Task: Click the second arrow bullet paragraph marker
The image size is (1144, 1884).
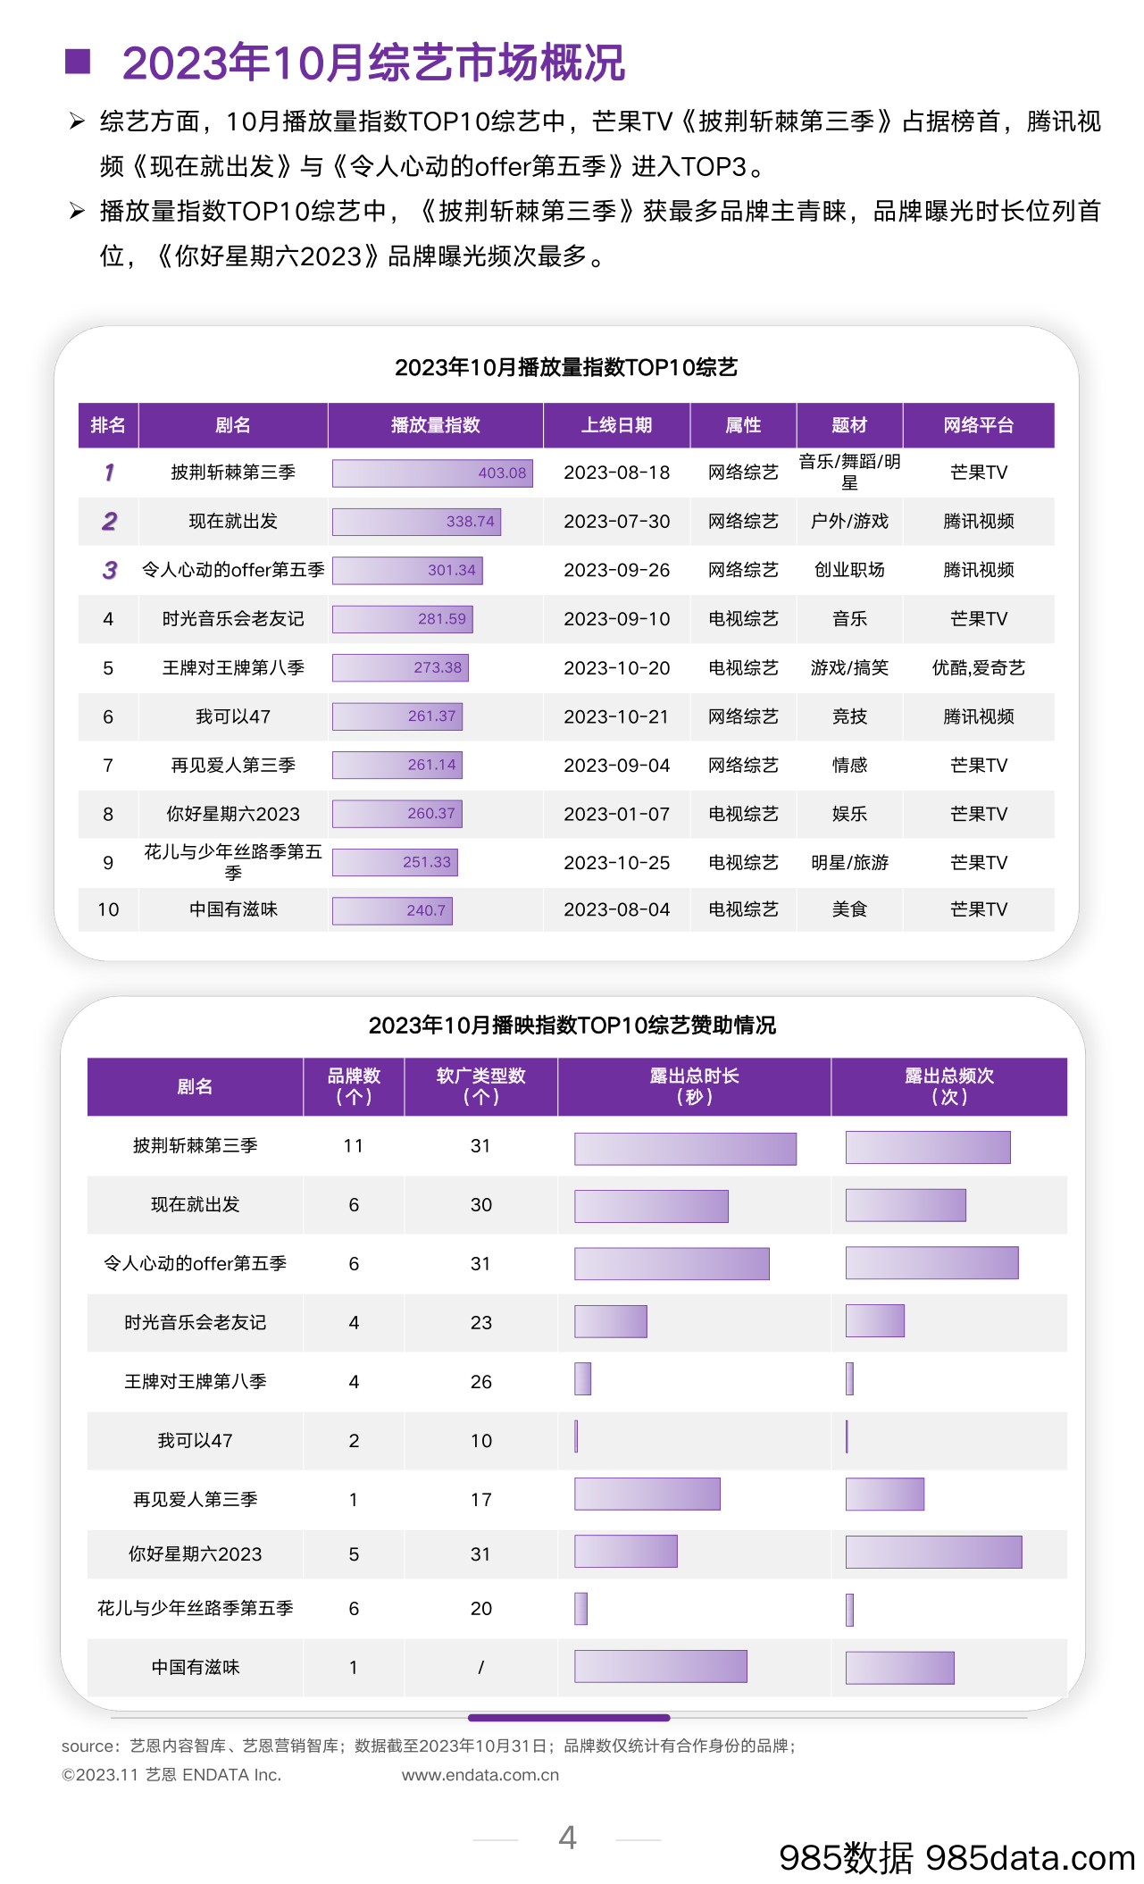Action: [77, 211]
